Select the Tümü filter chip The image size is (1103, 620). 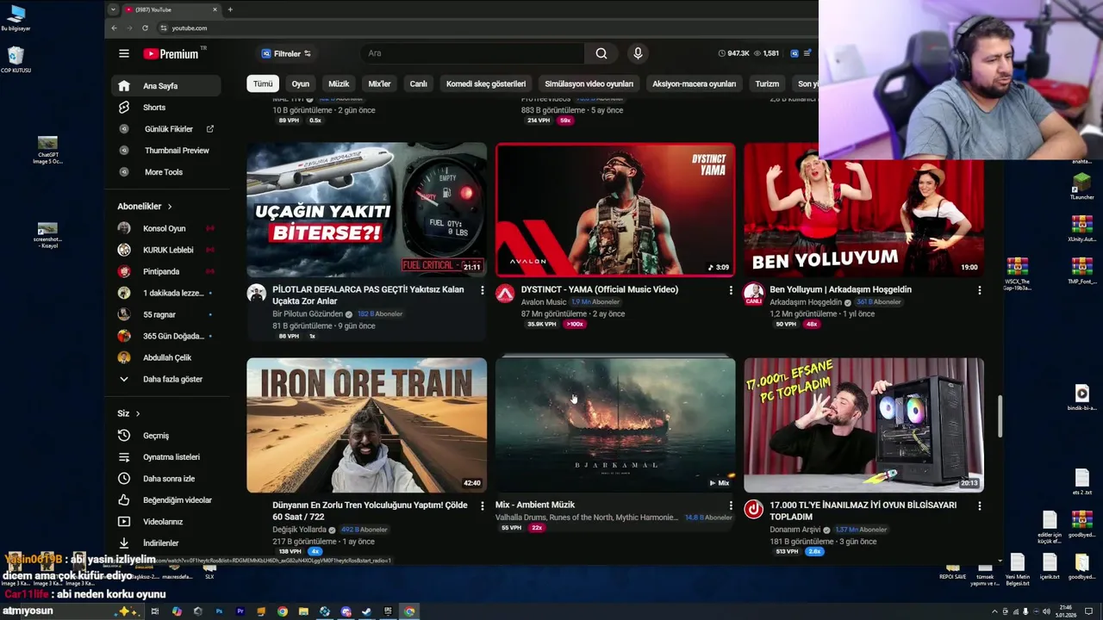pos(263,84)
